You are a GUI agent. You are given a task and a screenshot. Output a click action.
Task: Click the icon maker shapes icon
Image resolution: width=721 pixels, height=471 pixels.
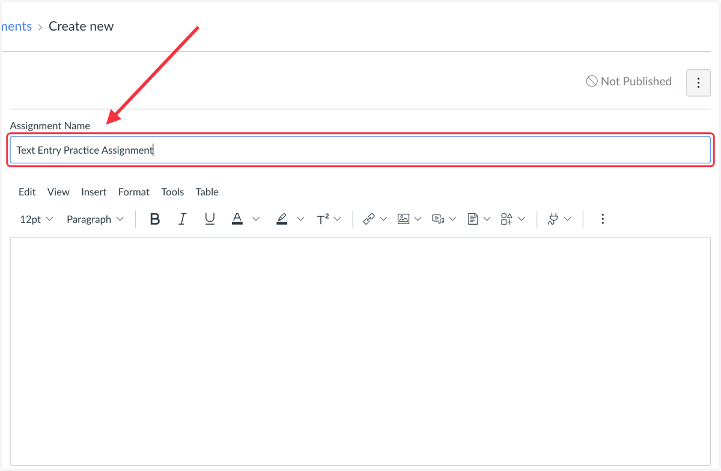(x=507, y=219)
